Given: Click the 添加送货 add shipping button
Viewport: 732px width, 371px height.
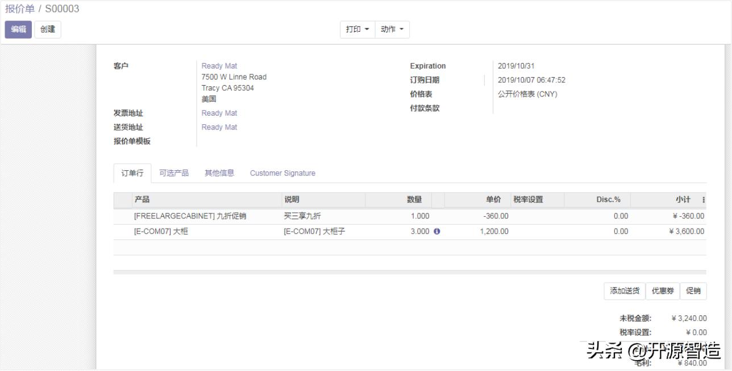Looking at the screenshot, I should tap(623, 291).
